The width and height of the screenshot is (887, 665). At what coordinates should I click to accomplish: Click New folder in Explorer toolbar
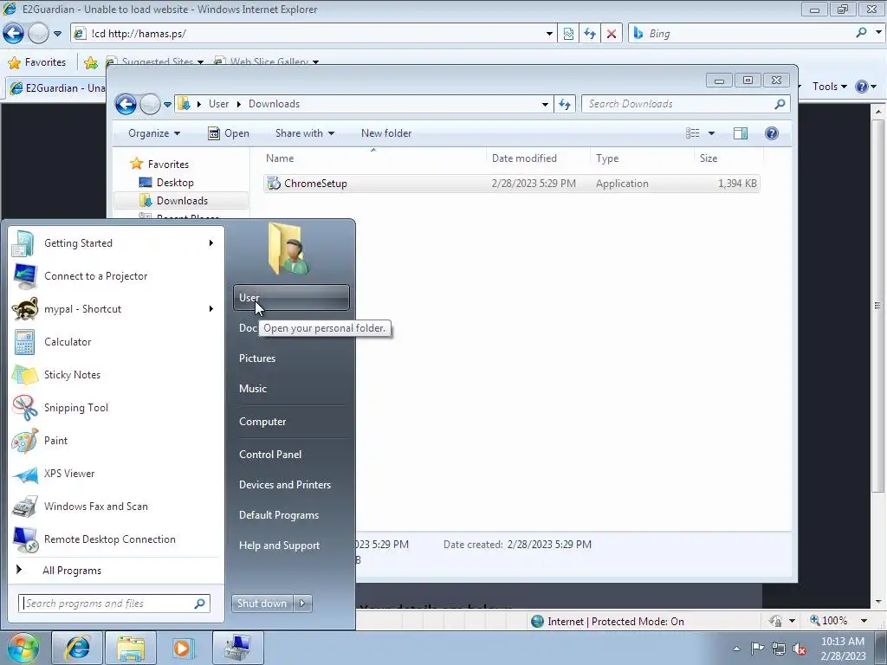coord(386,133)
